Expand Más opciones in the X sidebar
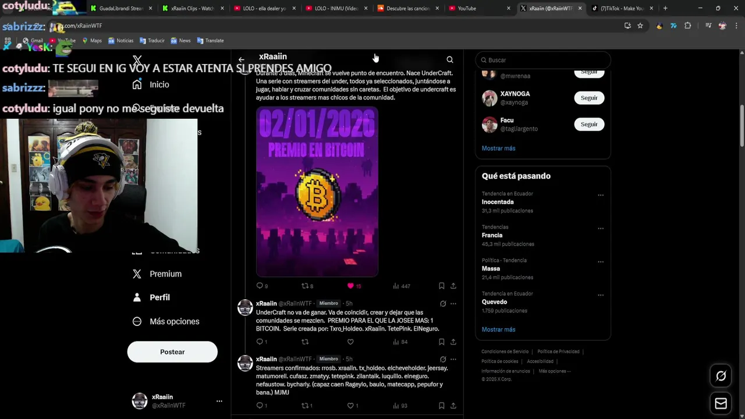This screenshot has width=745, height=419. [x=166, y=321]
